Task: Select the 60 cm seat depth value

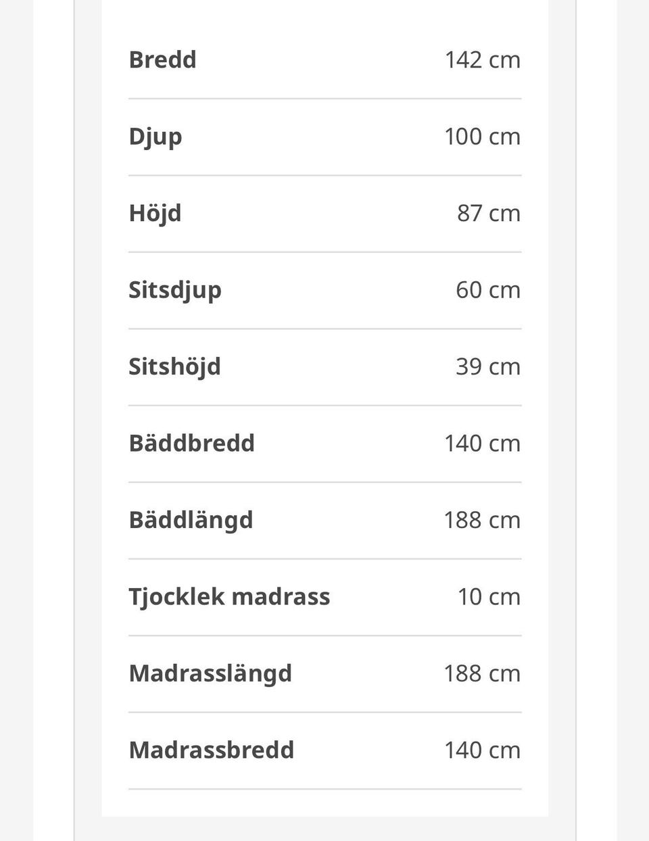Action: (x=488, y=289)
